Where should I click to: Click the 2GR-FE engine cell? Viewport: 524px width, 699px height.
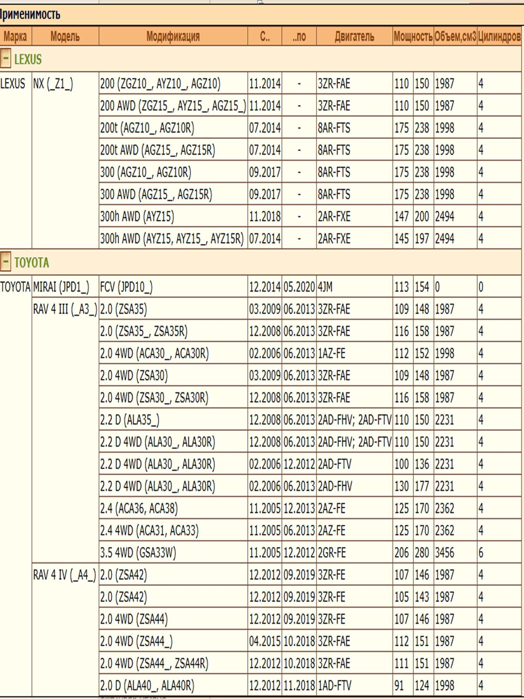click(331, 553)
